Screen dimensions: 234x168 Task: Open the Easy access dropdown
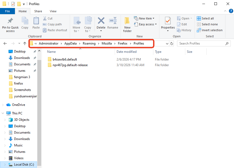(145, 24)
